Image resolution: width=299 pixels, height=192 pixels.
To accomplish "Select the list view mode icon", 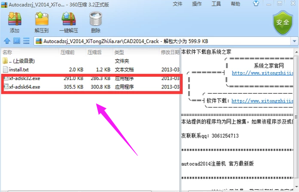I will click(25, 41).
